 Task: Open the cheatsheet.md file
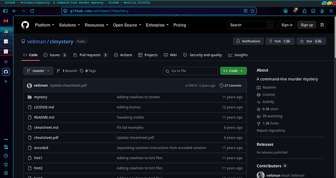pos(46,128)
